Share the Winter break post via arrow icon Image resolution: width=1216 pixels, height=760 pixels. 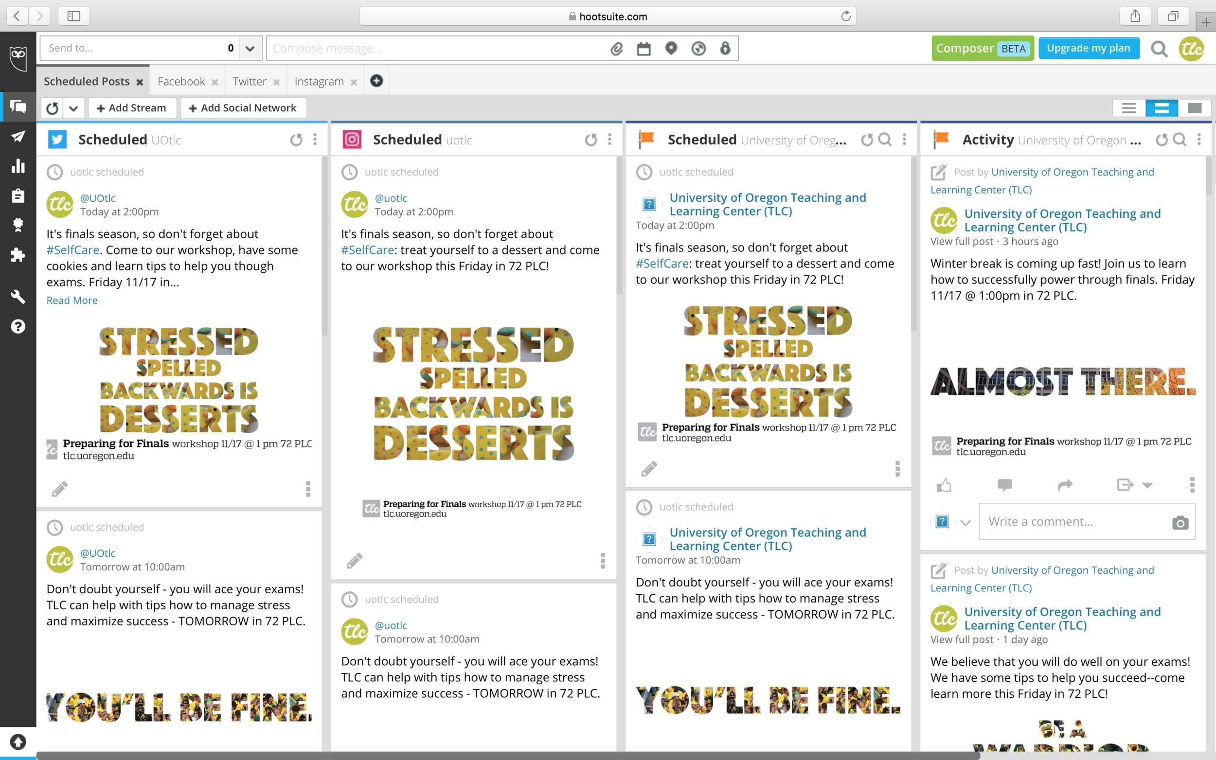coord(1065,485)
